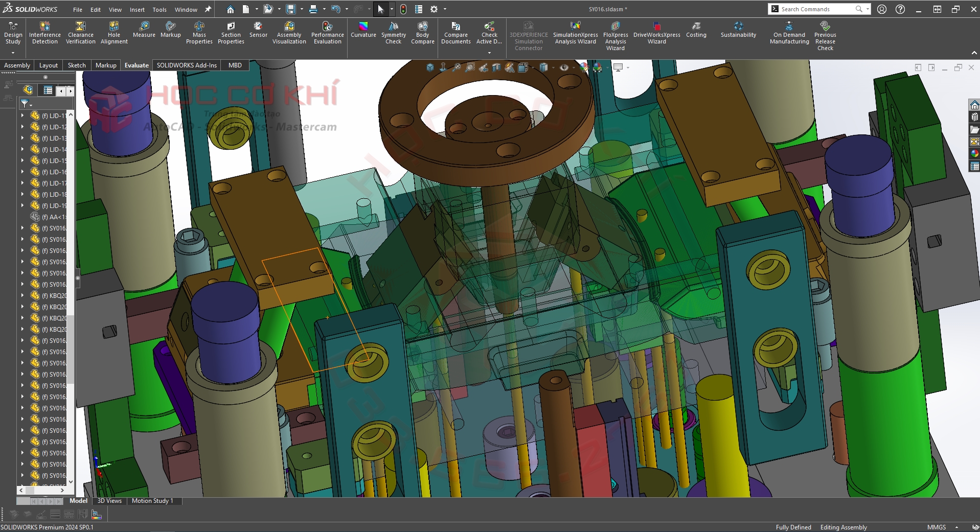Screen dimensions: 980x532
Task: Toggle the Select cursor tool
Action: click(x=380, y=9)
